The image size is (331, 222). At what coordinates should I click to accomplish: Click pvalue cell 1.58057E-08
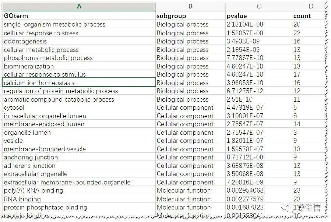tap(258, 33)
